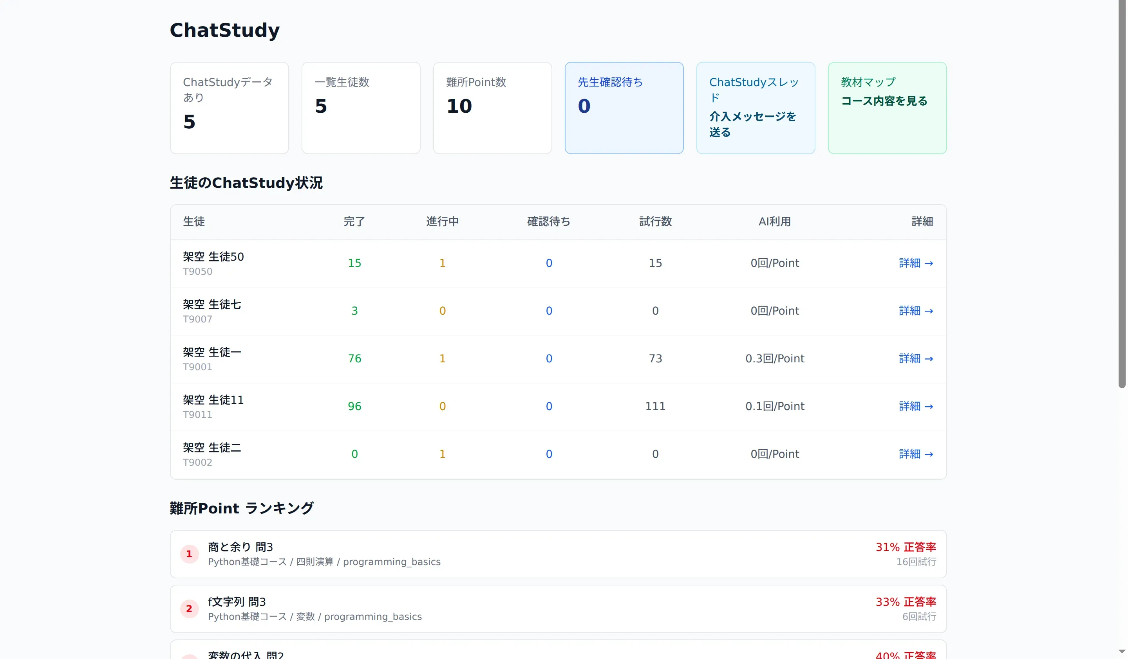Open 詳細 link for 架空 生徒七
1128x659 pixels.
[915, 311]
